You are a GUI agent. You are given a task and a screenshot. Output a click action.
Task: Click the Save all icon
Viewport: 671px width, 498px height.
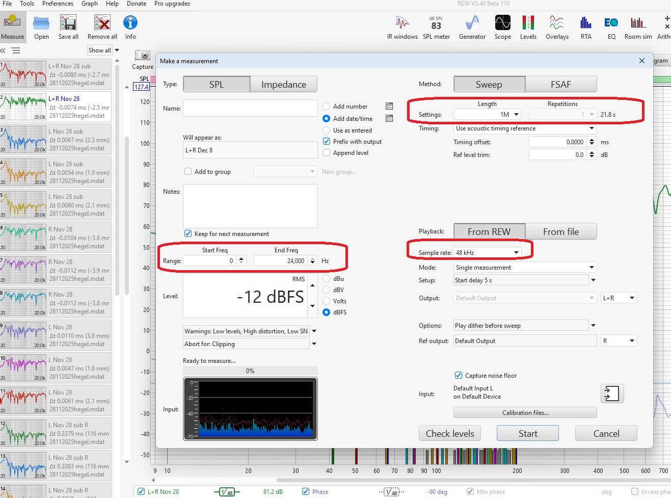pyautogui.click(x=68, y=27)
